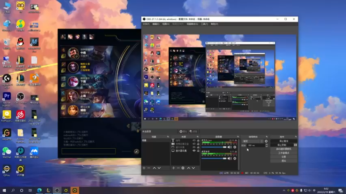Decrease transition duration with down arrow

click(266, 146)
